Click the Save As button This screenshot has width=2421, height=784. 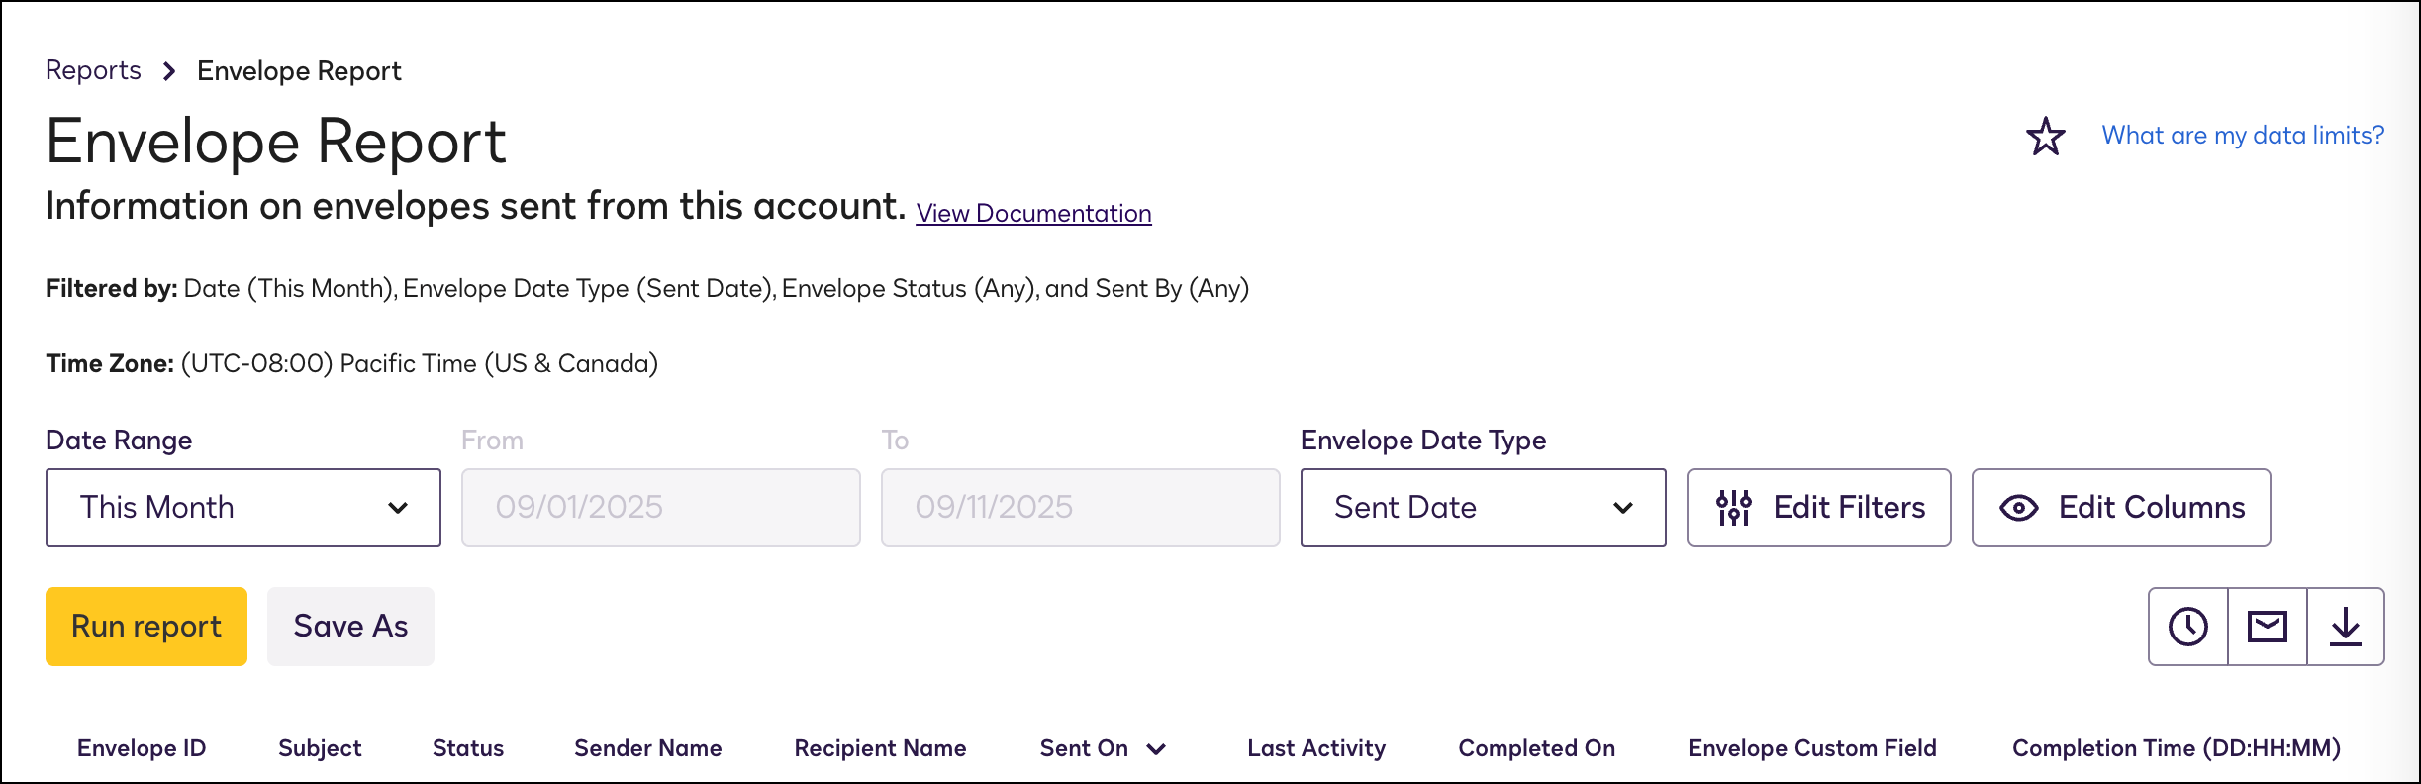(350, 627)
